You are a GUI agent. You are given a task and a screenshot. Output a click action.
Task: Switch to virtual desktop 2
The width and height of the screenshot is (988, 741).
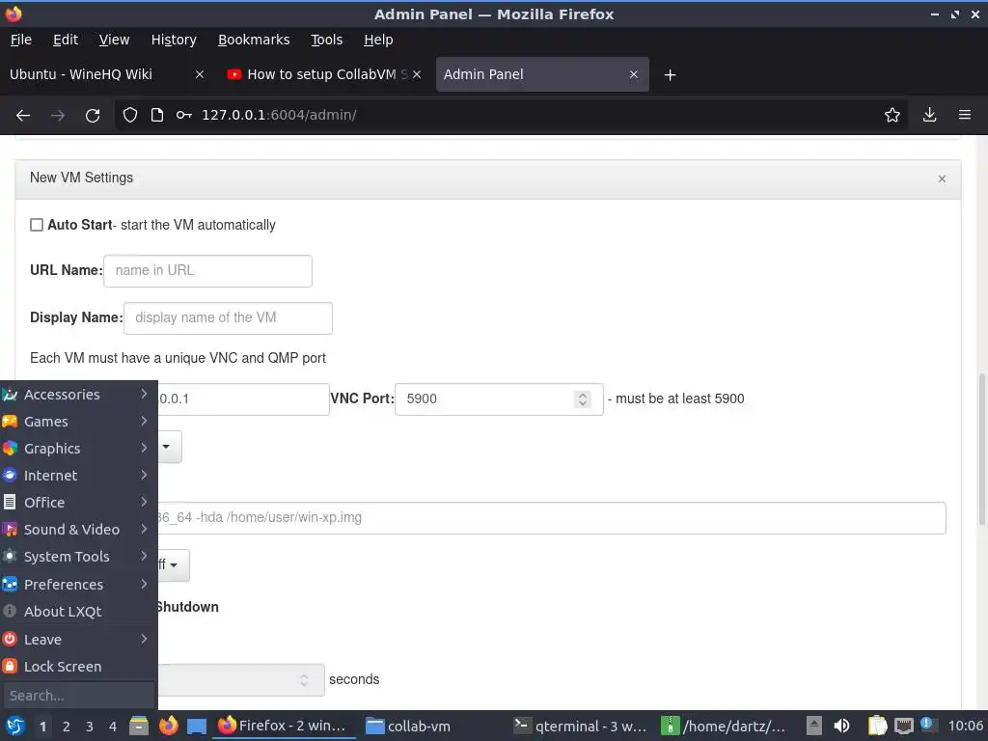tap(66, 727)
